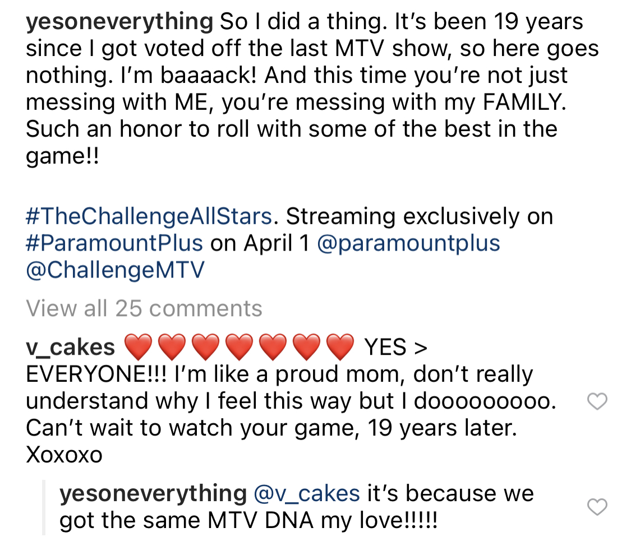
Task: Open the #TheChallengeAllStars hashtag
Action: click(x=149, y=216)
